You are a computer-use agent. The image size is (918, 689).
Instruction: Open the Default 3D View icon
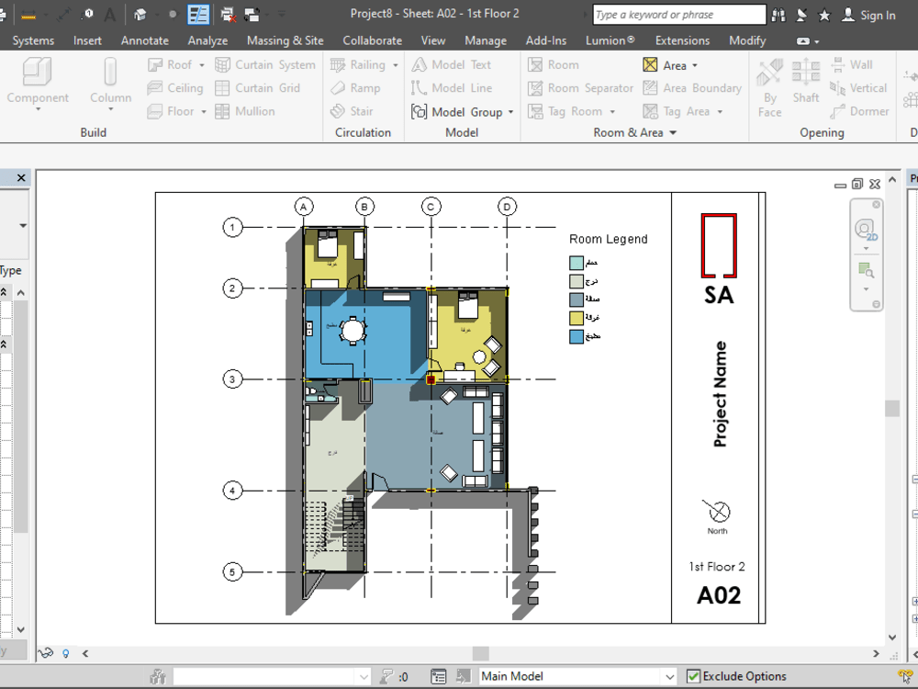[140, 15]
